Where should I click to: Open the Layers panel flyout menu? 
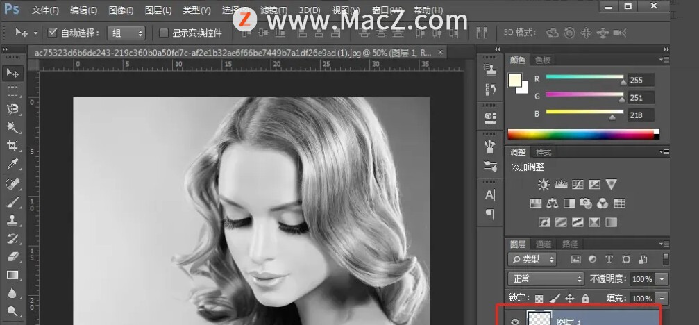[664, 244]
